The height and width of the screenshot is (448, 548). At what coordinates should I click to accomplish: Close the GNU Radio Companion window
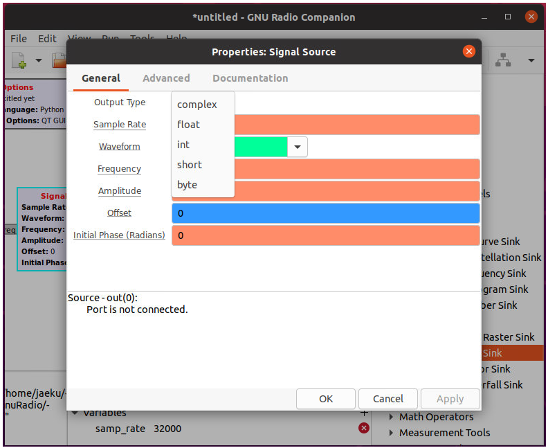point(531,17)
